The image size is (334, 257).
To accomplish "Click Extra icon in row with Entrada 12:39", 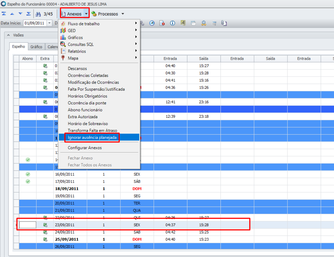I will point(45,116).
